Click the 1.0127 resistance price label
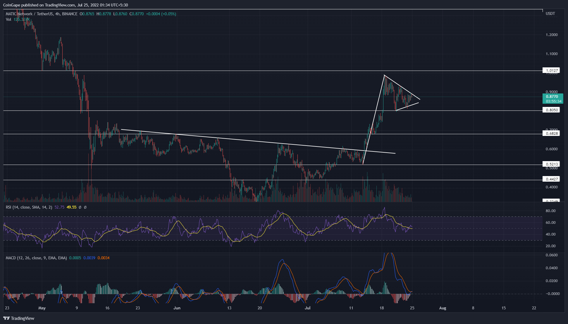 tap(552, 70)
